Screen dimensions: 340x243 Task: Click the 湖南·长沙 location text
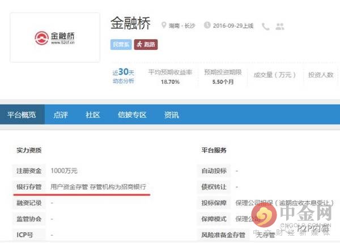(x=182, y=26)
